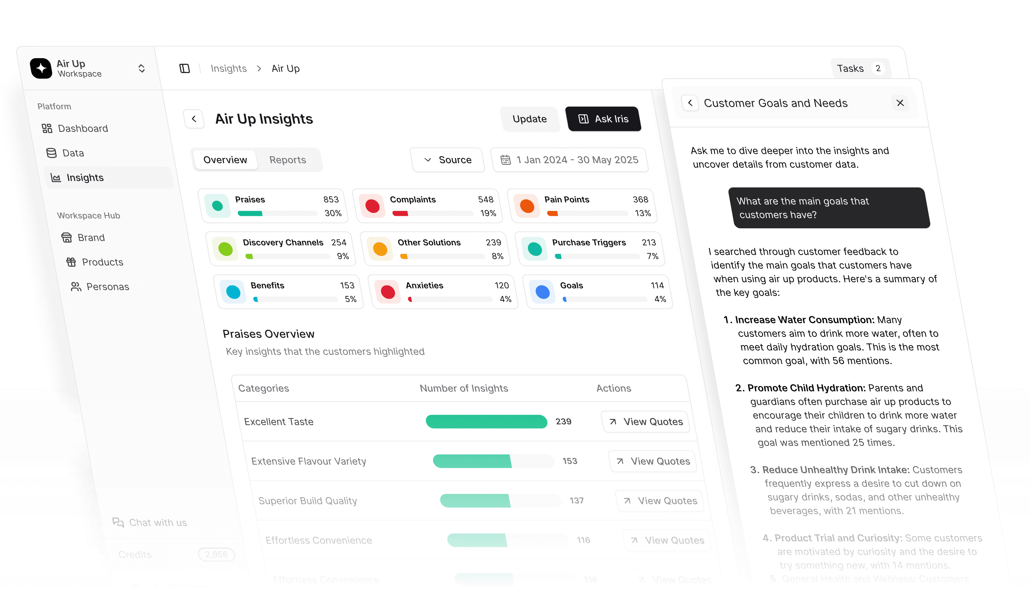The image size is (1030, 589).
Task: Select the Complaints insight card
Action: pos(427,206)
